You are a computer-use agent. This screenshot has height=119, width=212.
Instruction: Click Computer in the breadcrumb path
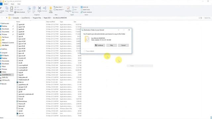pos(16,18)
